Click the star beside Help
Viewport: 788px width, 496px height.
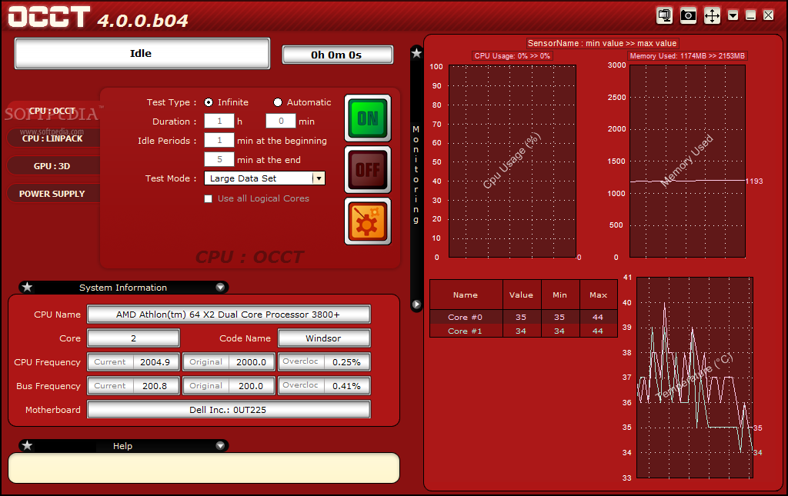point(27,446)
